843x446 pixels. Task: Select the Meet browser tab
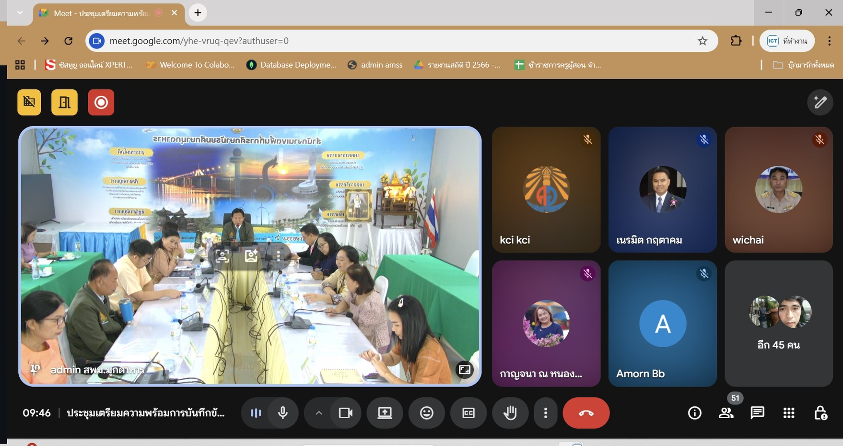coord(102,13)
